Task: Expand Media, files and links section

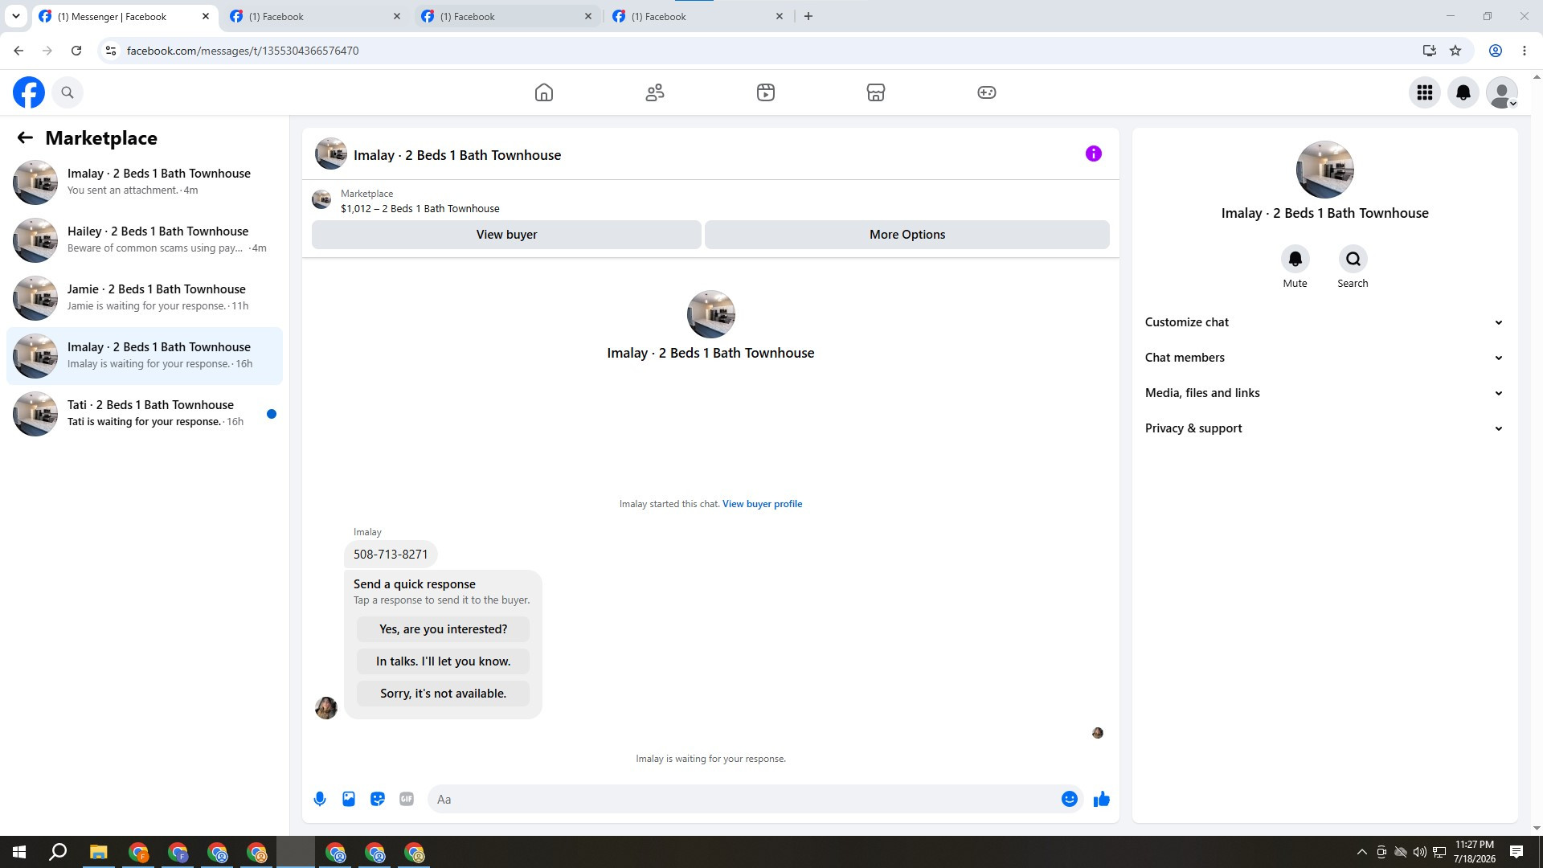Action: point(1324,393)
